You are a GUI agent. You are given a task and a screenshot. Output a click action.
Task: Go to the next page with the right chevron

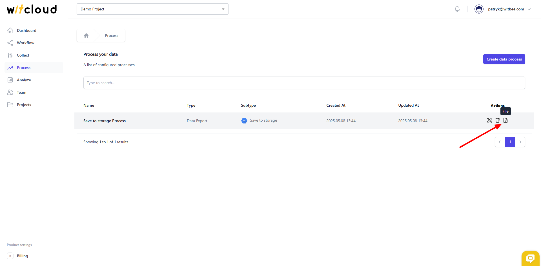(520, 142)
